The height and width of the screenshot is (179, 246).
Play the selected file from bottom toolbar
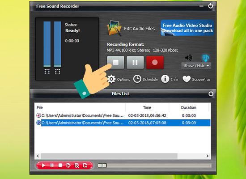pyautogui.click(x=43, y=165)
